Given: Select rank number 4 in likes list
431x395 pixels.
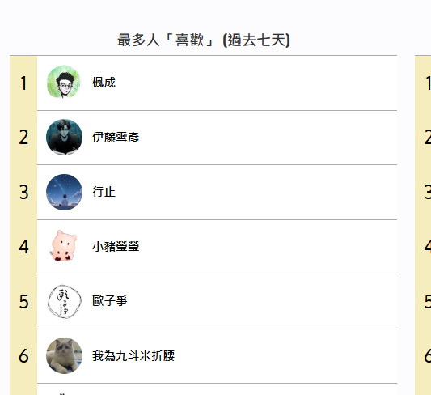Looking at the screenshot, I should tap(23, 246).
